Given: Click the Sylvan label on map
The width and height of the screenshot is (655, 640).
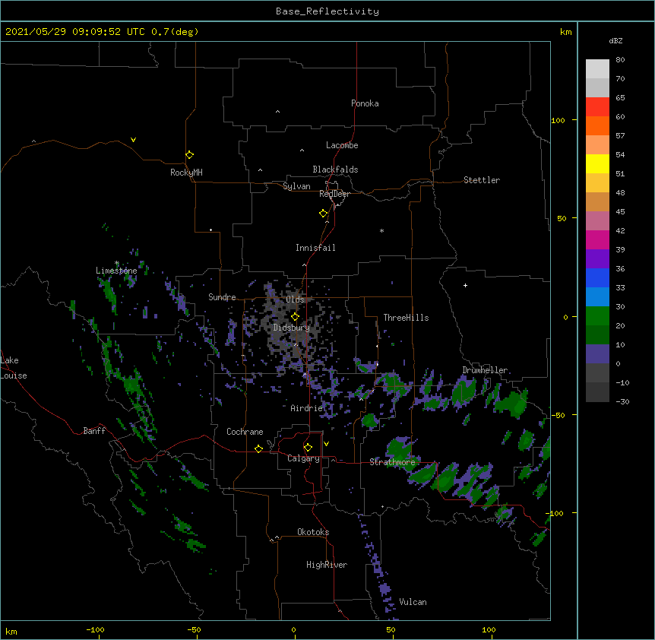Looking at the screenshot, I should click(296, 186).
